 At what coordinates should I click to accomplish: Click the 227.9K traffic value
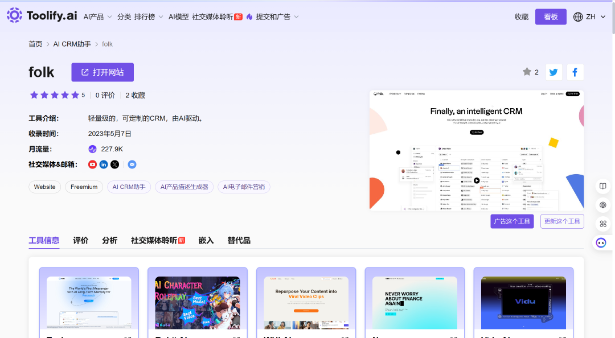click(x=112, y=149)
